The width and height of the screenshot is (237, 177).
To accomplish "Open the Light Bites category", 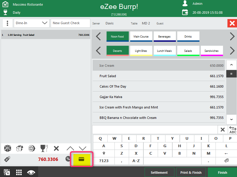I will tap(141, 51).
